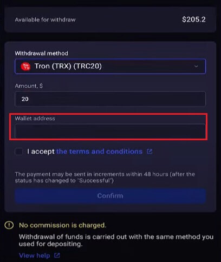
Task: Click the 'Amount, $' label
Action: point(29,86)
